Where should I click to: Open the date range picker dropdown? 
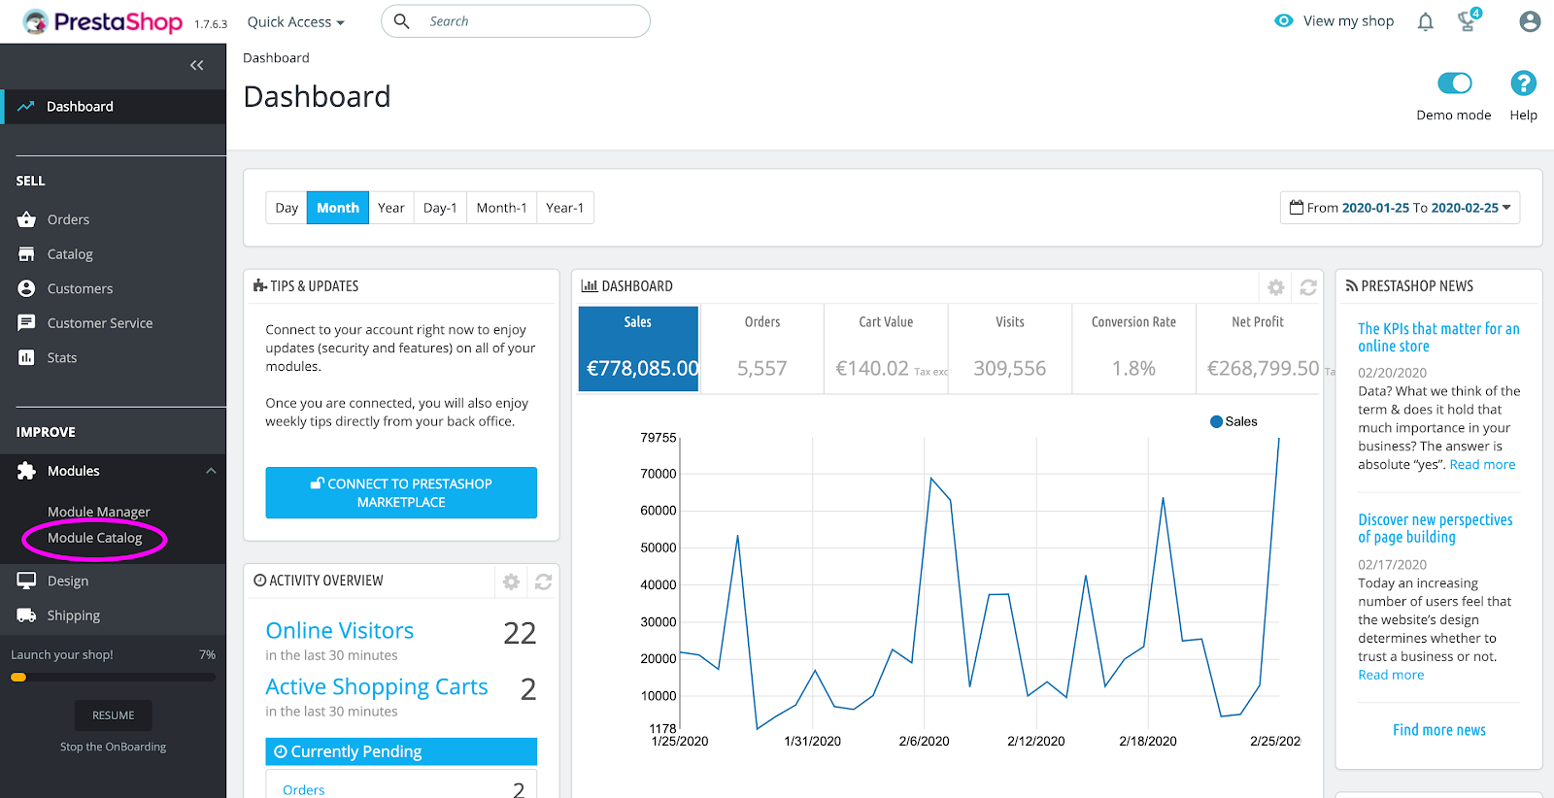pyautogui.click(x=1400, y=208)
